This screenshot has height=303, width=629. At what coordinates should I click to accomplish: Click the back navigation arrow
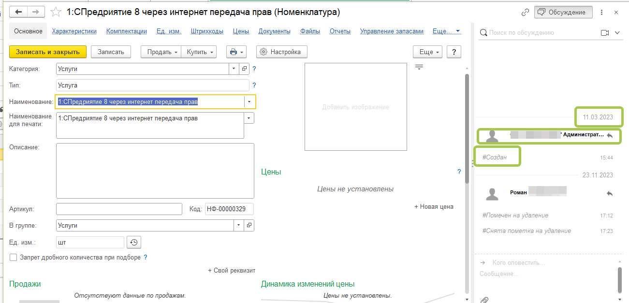[x=19, y=12]
